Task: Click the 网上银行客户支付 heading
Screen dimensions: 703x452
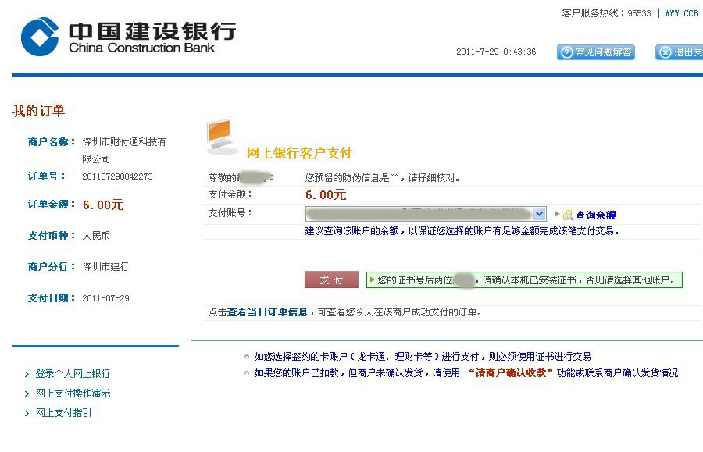Action: 299,153
